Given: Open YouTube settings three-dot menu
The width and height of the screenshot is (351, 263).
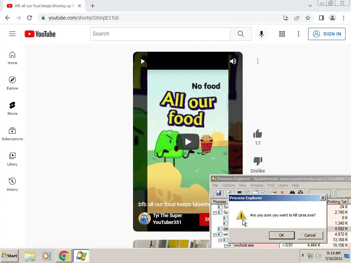Looking at the screenshot, I should coord(299,34).
